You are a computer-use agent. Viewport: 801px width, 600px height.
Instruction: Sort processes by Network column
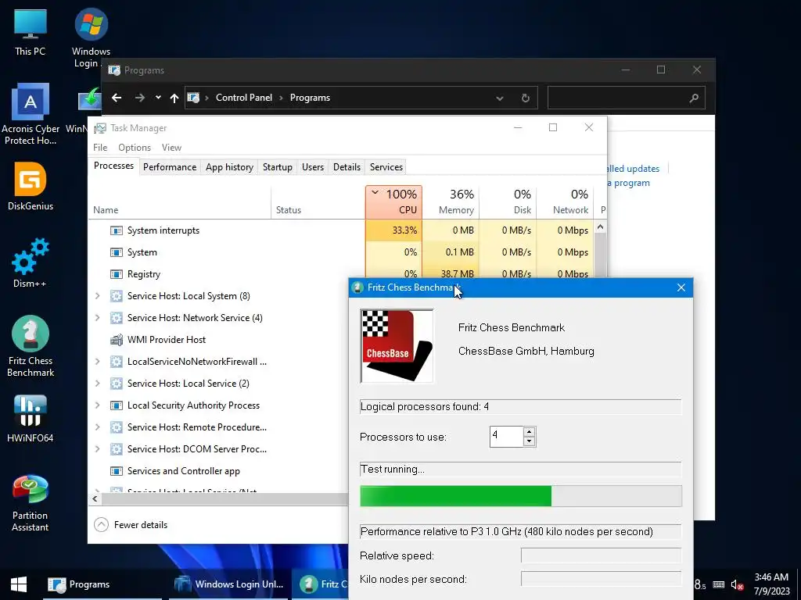[x=565, y=202]
